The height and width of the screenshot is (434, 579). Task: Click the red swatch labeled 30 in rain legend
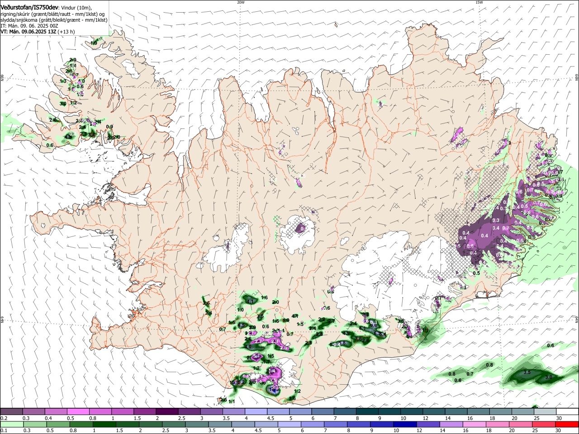tap(567, 424)
